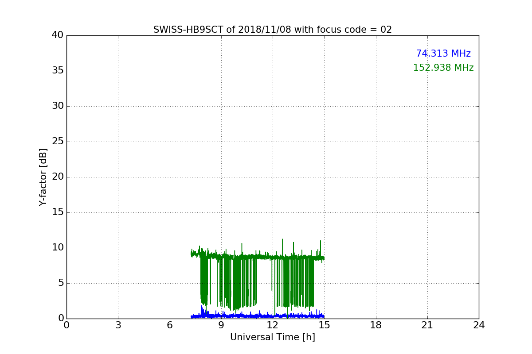The height and width of the screenshot is (354, 532).
Task: Click the x-axis tick label 9
Action: coord(221,325)
